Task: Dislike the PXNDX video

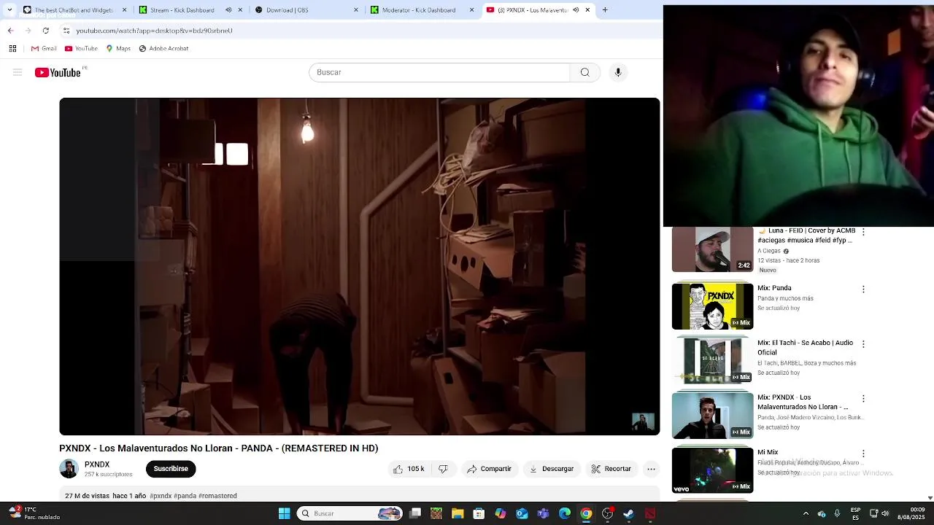Action: tap(443, 469)
